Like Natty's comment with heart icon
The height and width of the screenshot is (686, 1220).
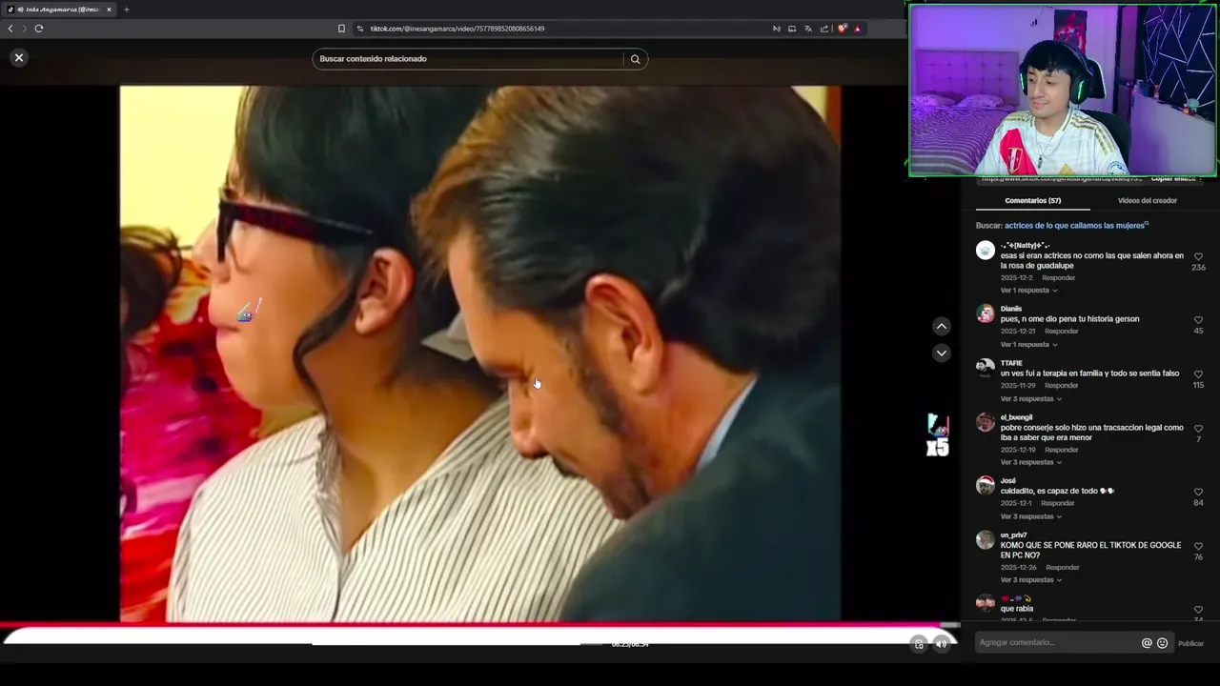pos(1198,256)
